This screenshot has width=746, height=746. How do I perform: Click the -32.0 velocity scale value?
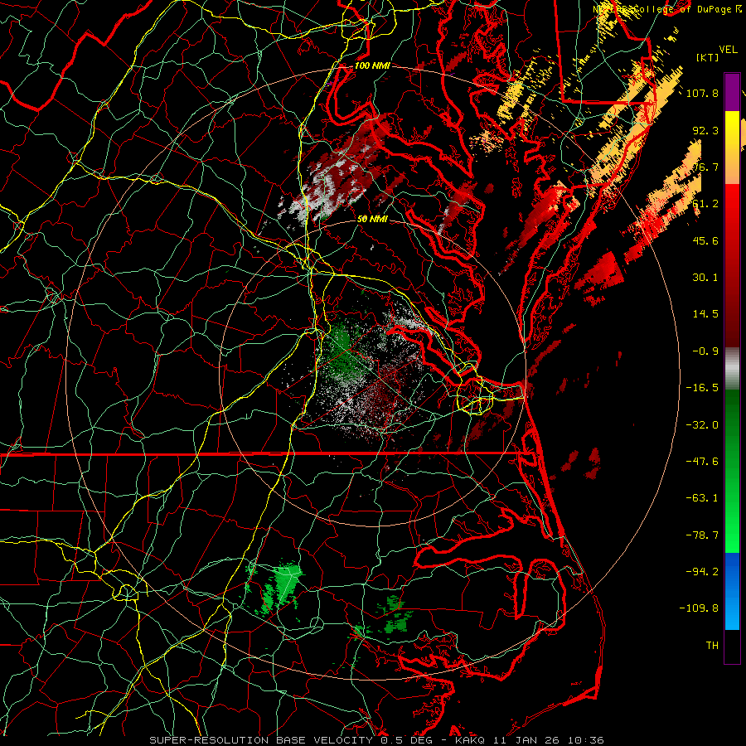702,425
